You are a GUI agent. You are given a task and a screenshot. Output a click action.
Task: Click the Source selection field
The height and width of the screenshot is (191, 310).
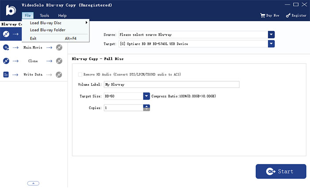193,34
